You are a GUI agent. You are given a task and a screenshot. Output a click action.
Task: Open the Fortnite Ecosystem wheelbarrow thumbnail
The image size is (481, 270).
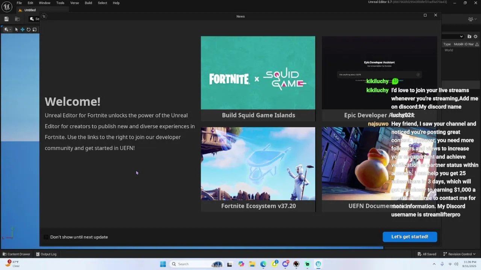[258, 163]
